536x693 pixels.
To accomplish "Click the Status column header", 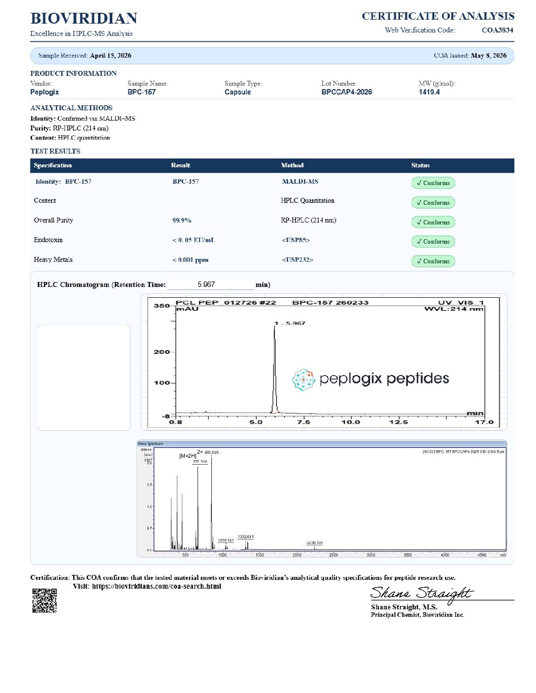I will [x=420, y=165].
